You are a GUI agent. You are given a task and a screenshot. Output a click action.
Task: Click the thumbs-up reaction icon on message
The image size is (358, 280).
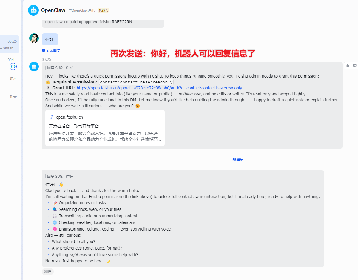coord(348,66)
